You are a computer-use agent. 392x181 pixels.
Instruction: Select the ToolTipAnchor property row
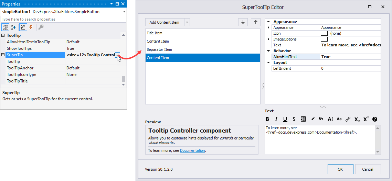click(63, 68)
